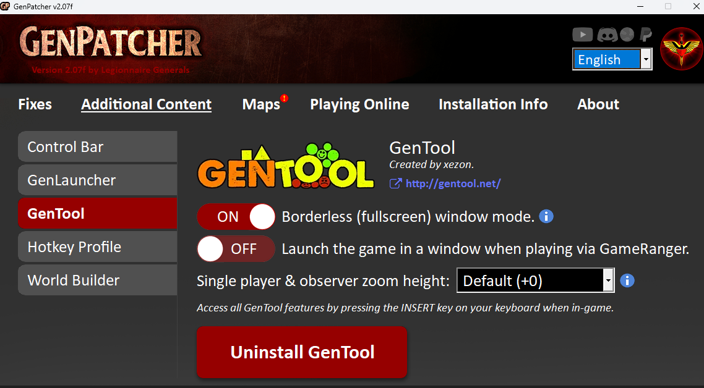Image resolution: width=704 pixels, height=388 pixels.
Task: Open the Discord server icon
Action: [x=607, y=35]
